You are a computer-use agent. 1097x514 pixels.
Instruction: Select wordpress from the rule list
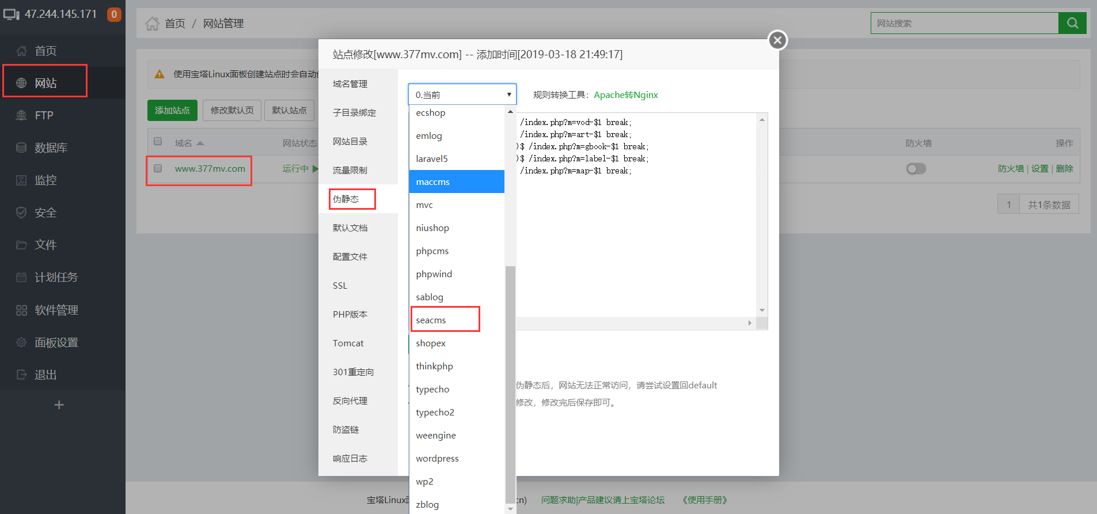(457, 458)
